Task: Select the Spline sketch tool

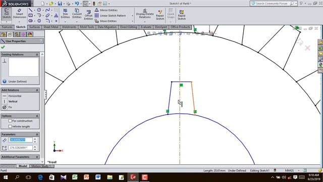Action: click(x=47, y=10)
